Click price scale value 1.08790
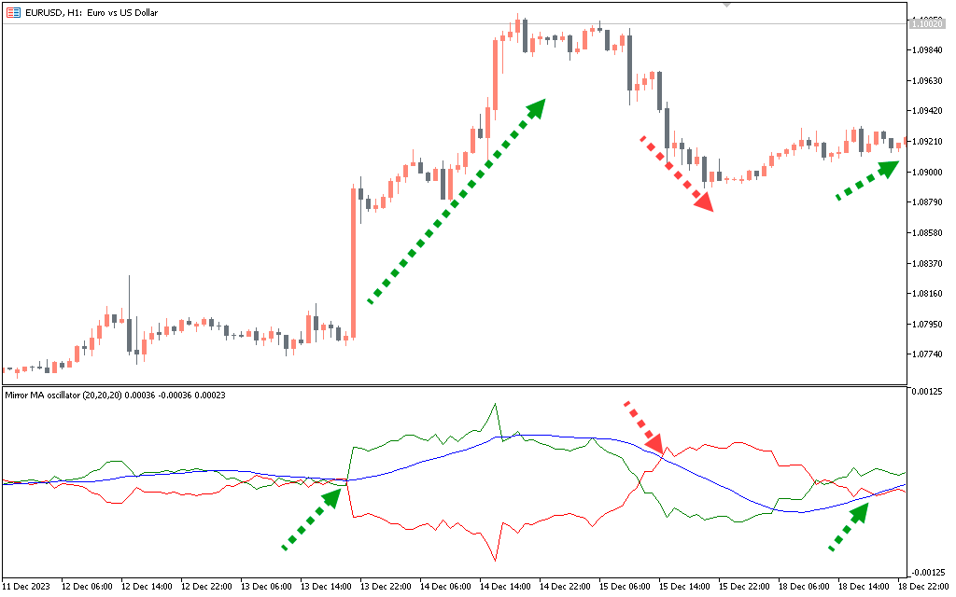Screen dimensions: 956x597 coord(927,202)
